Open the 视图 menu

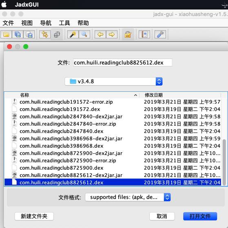pos(27,23)
